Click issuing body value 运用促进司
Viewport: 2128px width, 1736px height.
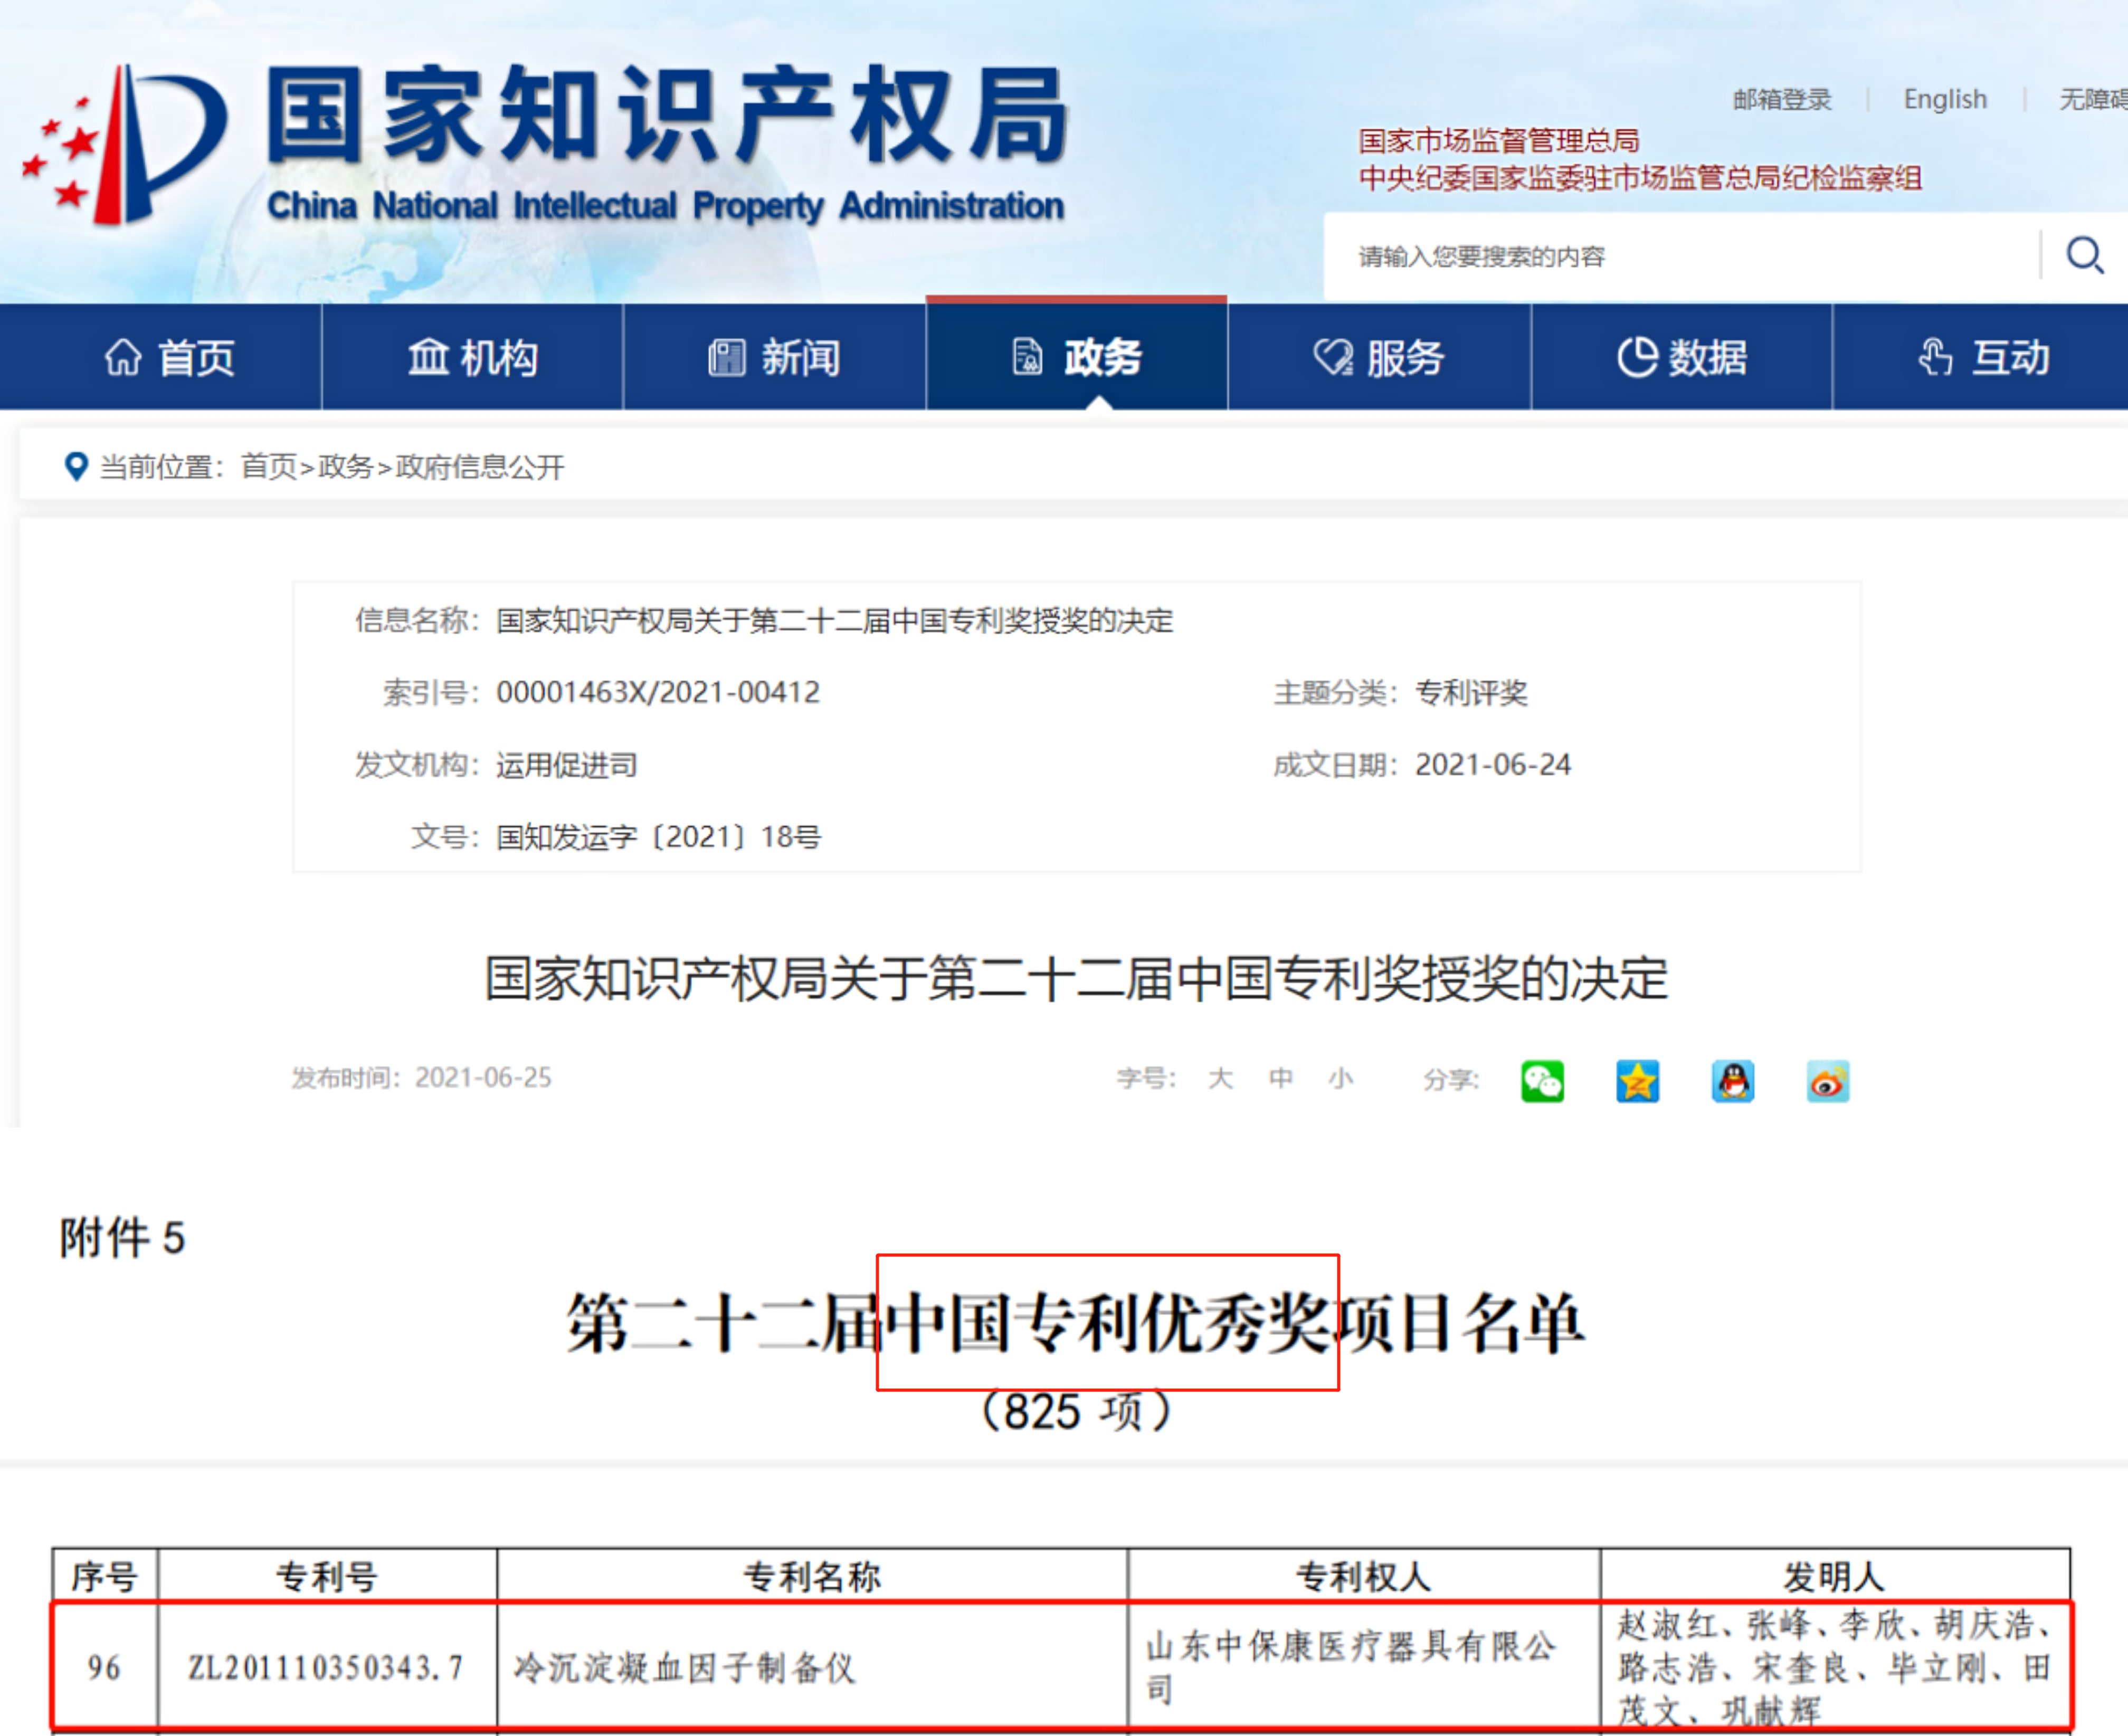pyautogui.click(x=566, y=765)
